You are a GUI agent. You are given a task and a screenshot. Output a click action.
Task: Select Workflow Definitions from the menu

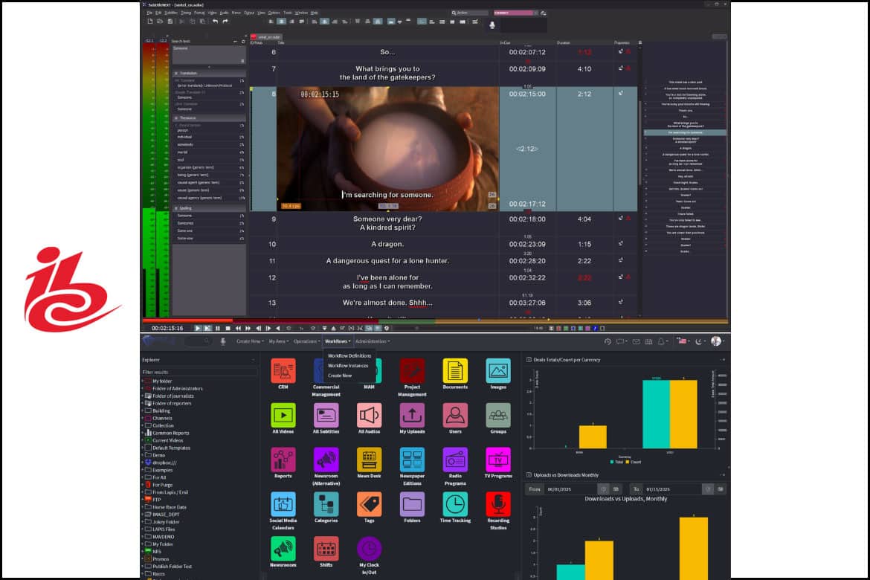349,355
